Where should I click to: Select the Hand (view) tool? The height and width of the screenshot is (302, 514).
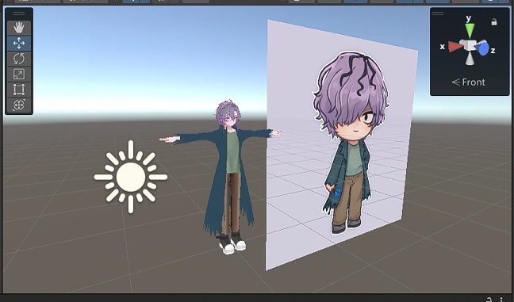click(x=19, y=28)
